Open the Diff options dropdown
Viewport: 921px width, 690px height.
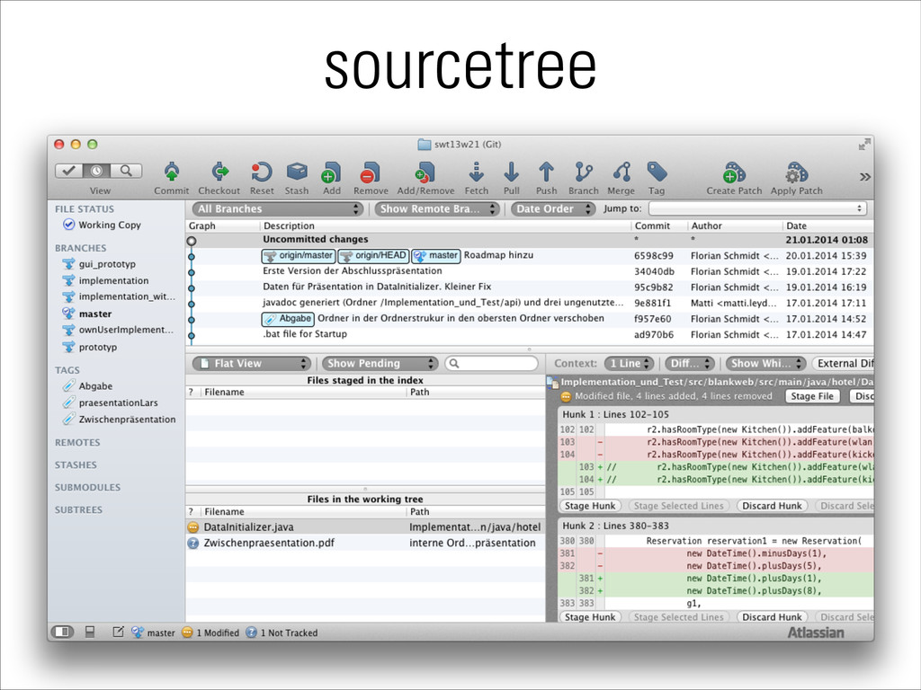click(690, 363)
